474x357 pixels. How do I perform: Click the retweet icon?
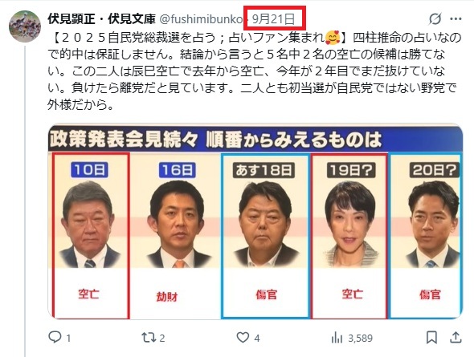click(x=148, y=338)
